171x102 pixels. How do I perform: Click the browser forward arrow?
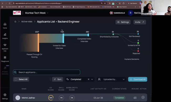point(6,3)
